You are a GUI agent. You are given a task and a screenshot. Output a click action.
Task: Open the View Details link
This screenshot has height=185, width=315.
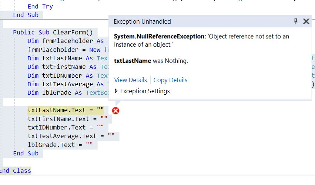[x=131, y=80]
